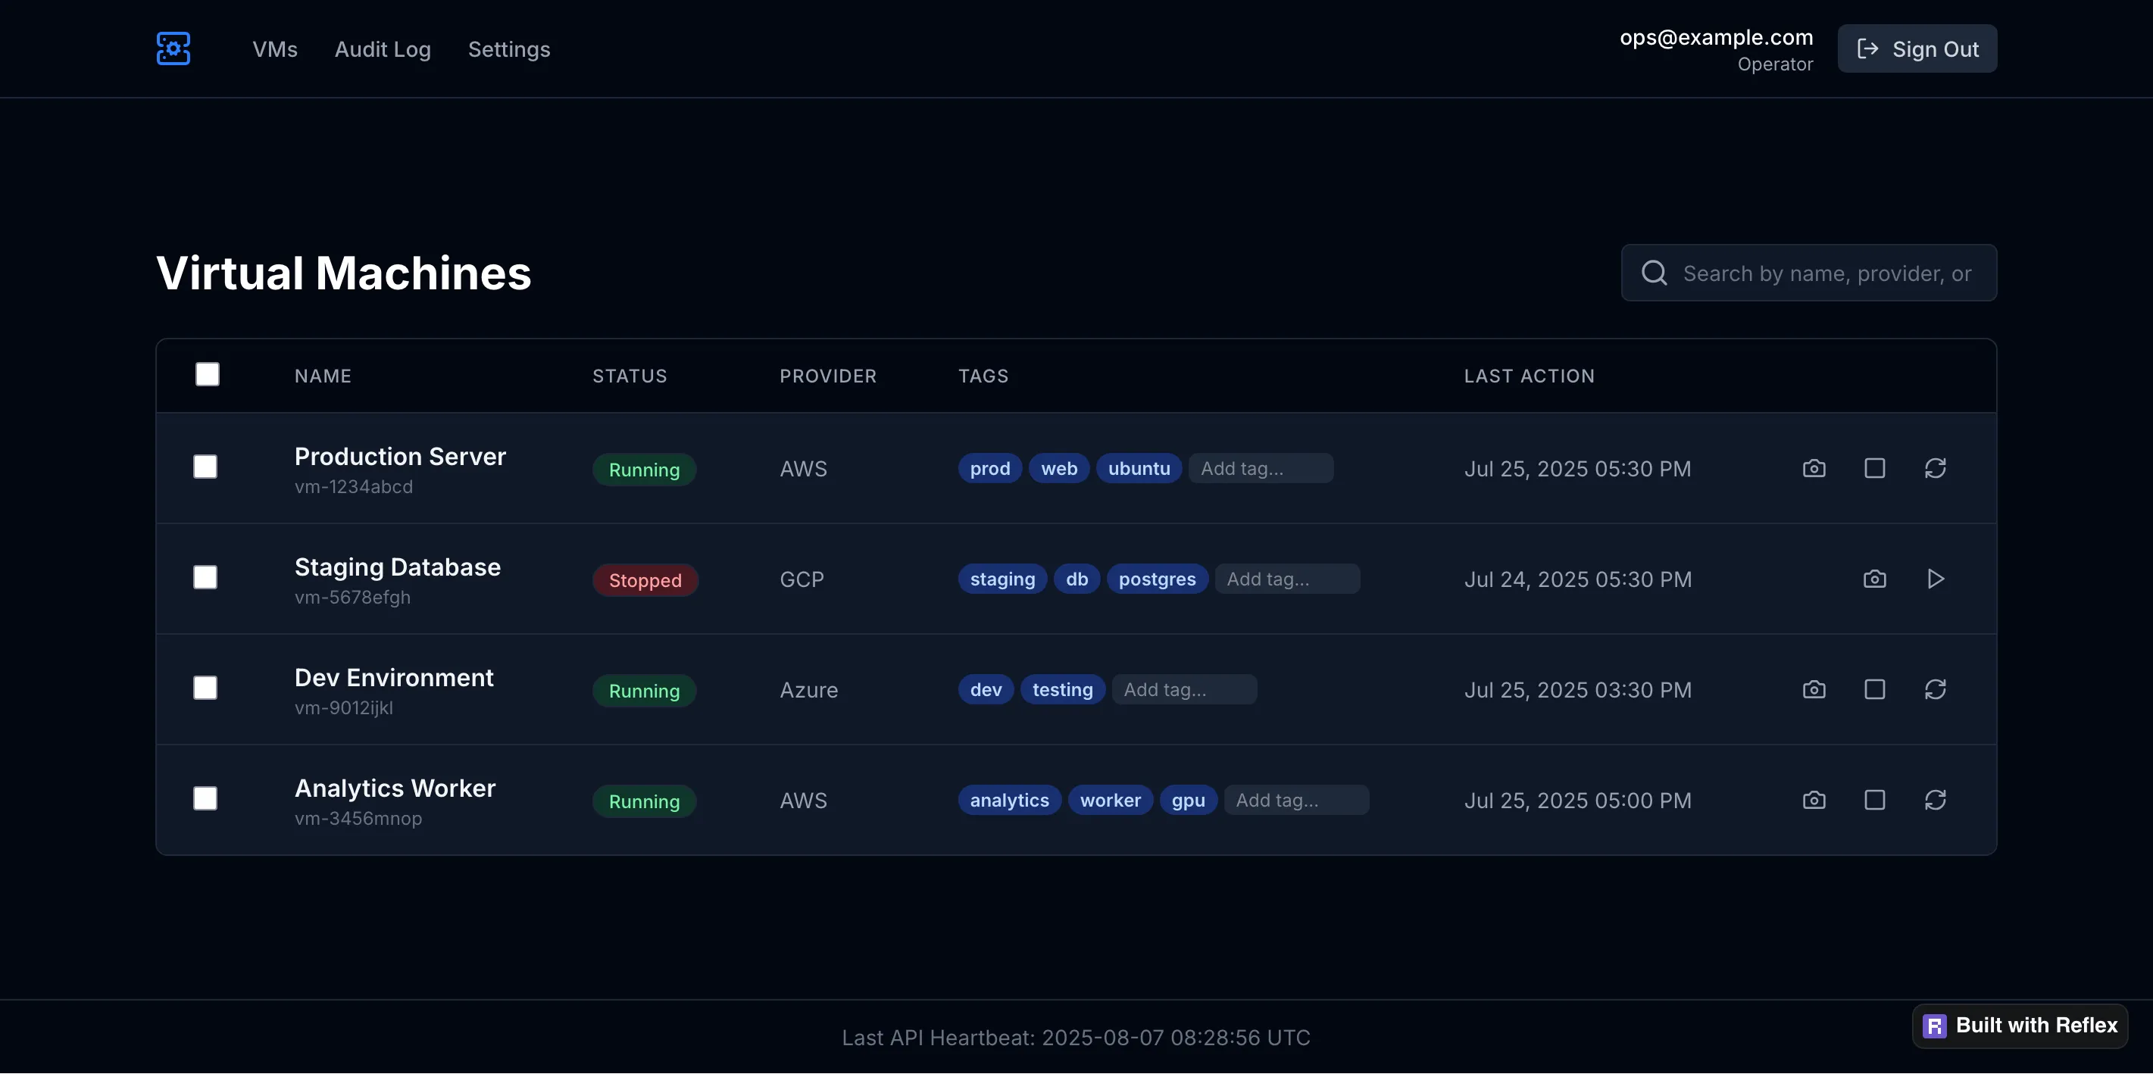Take snapshot of Production Server
The image size is (2153, 1074).
[x=1814, y=468]
